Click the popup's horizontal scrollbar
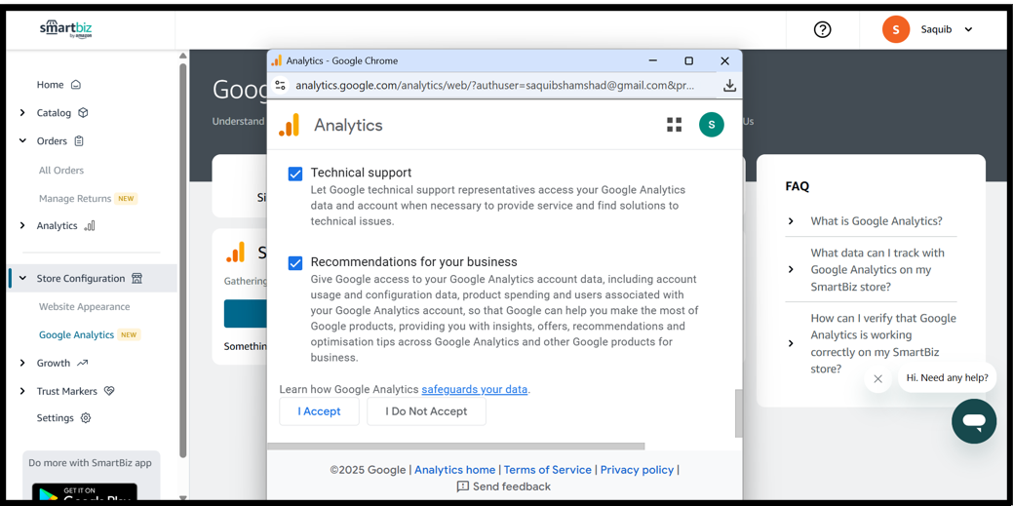This screenshot has height=506, width=1013. coord(456,447)
